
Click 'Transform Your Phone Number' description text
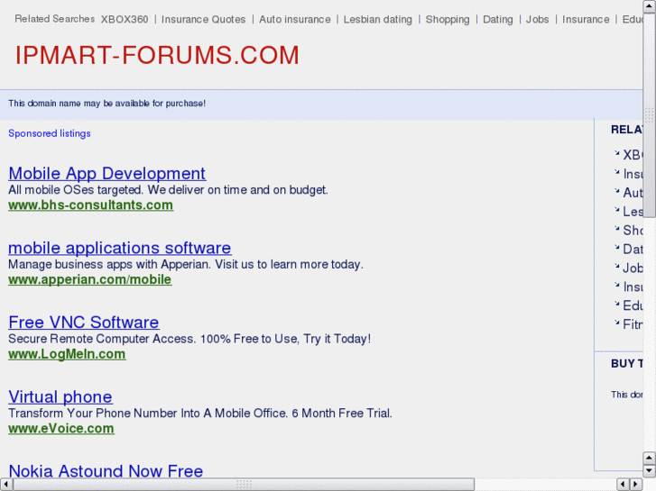[x=200, y=413]
